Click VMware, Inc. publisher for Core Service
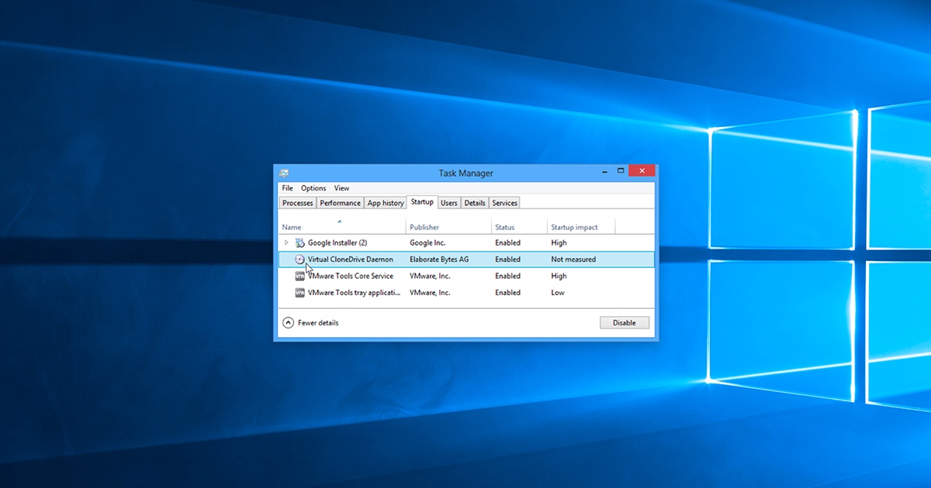The width and height of the screenshot is (931, 488). tap(430, 276)
